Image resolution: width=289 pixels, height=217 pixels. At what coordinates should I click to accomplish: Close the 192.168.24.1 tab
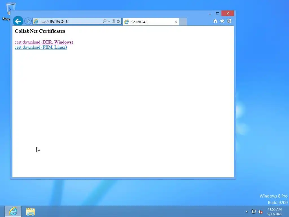coord(176,22)
